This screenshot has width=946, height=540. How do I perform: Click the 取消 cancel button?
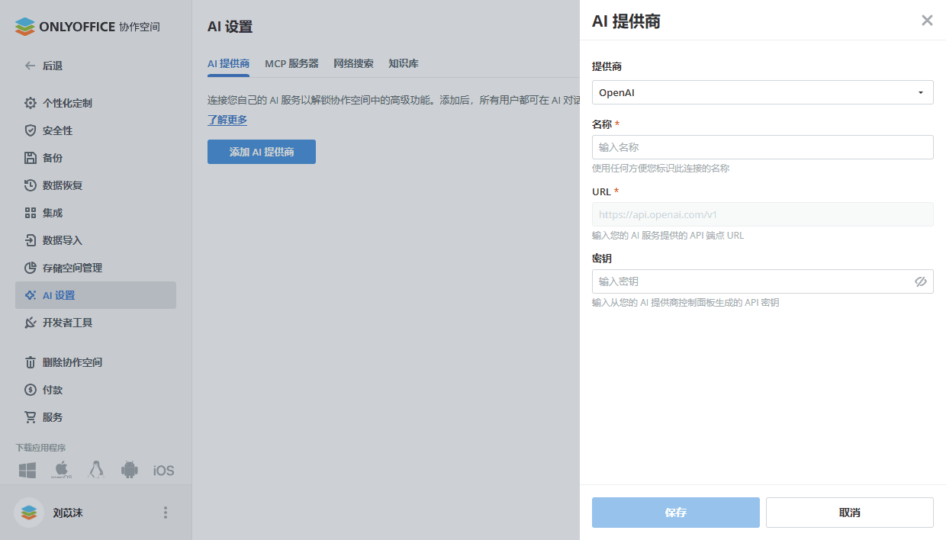click(848, 512)
